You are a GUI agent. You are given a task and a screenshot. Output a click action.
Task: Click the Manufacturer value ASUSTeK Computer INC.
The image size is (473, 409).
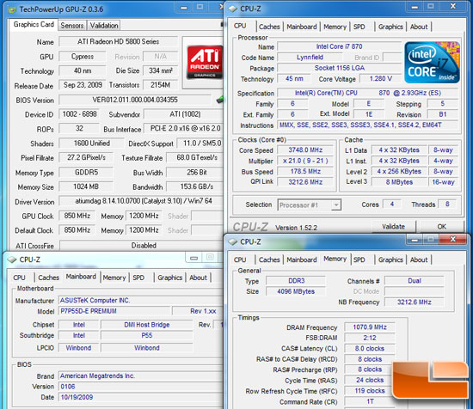coord(140,301)
